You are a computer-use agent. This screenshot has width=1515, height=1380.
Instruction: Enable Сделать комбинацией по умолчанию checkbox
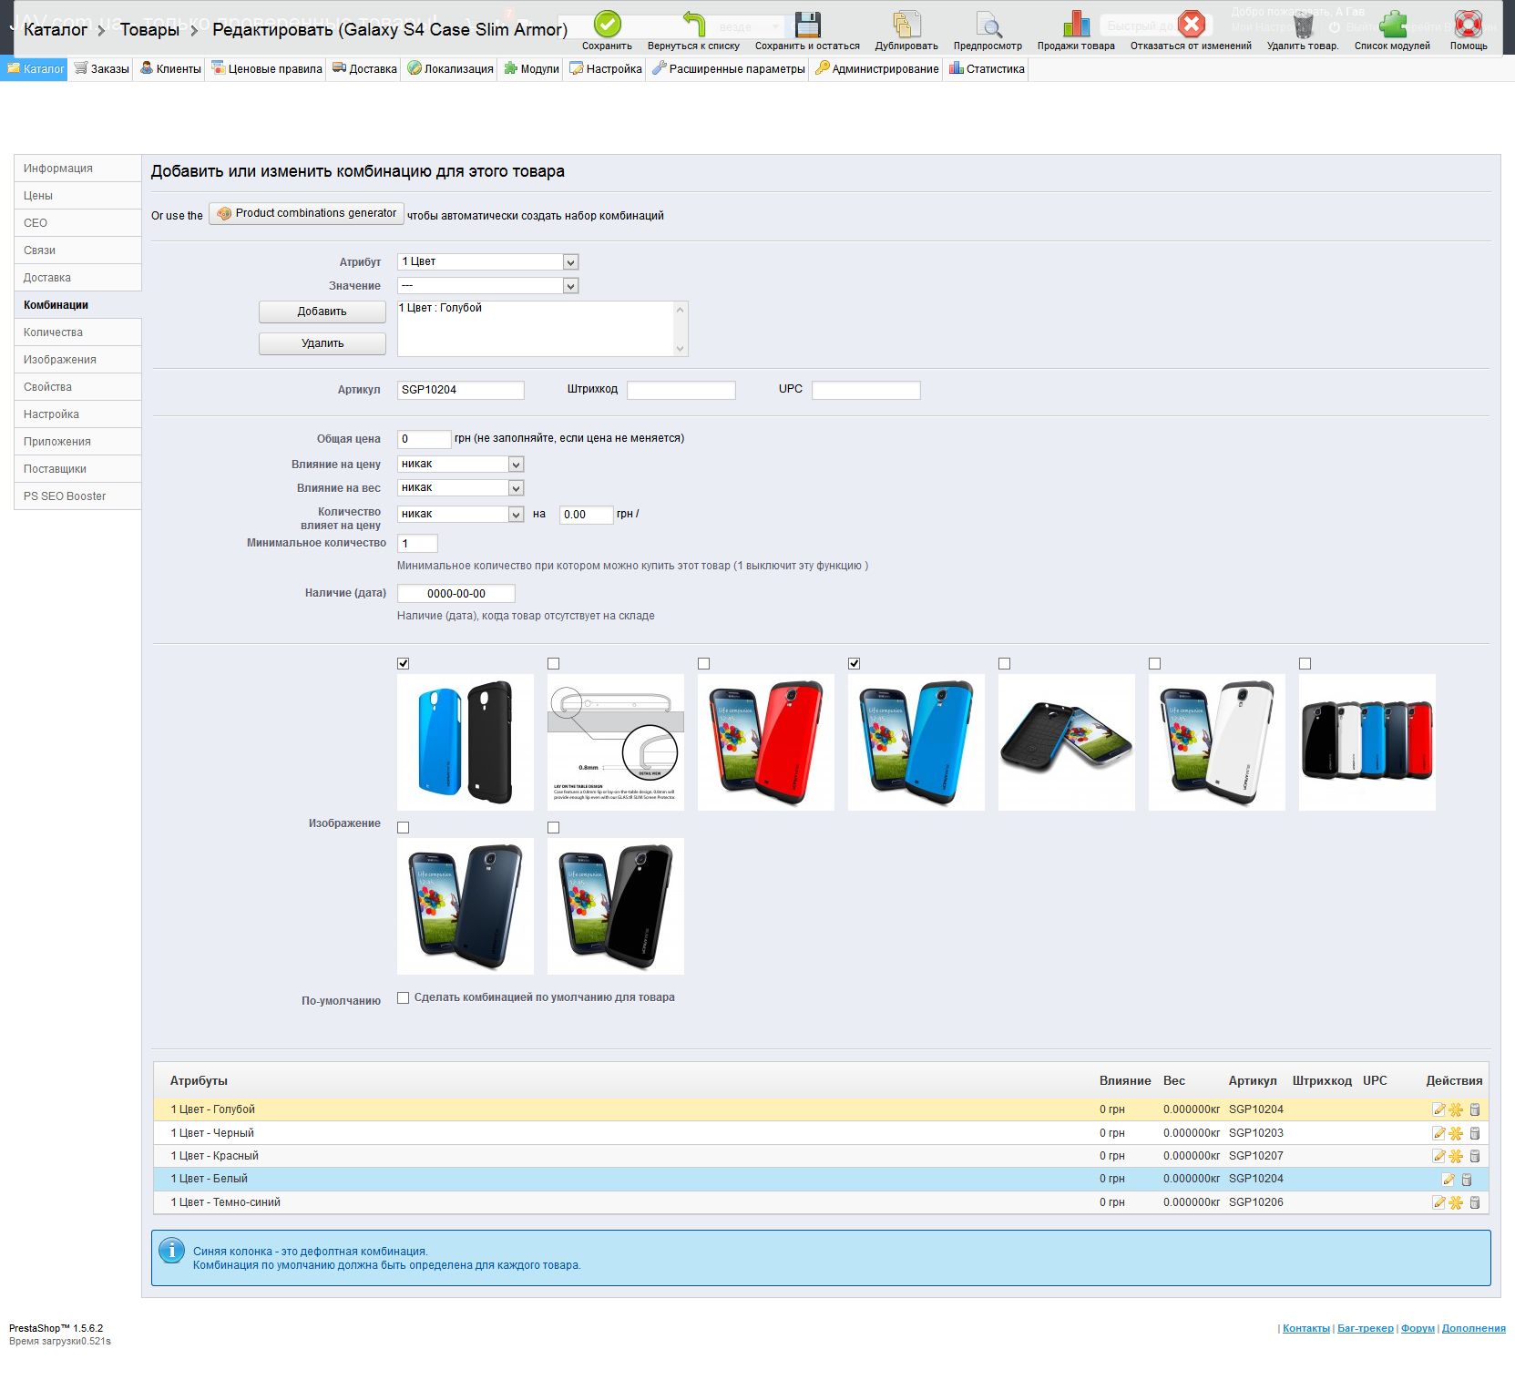point(404,998)
